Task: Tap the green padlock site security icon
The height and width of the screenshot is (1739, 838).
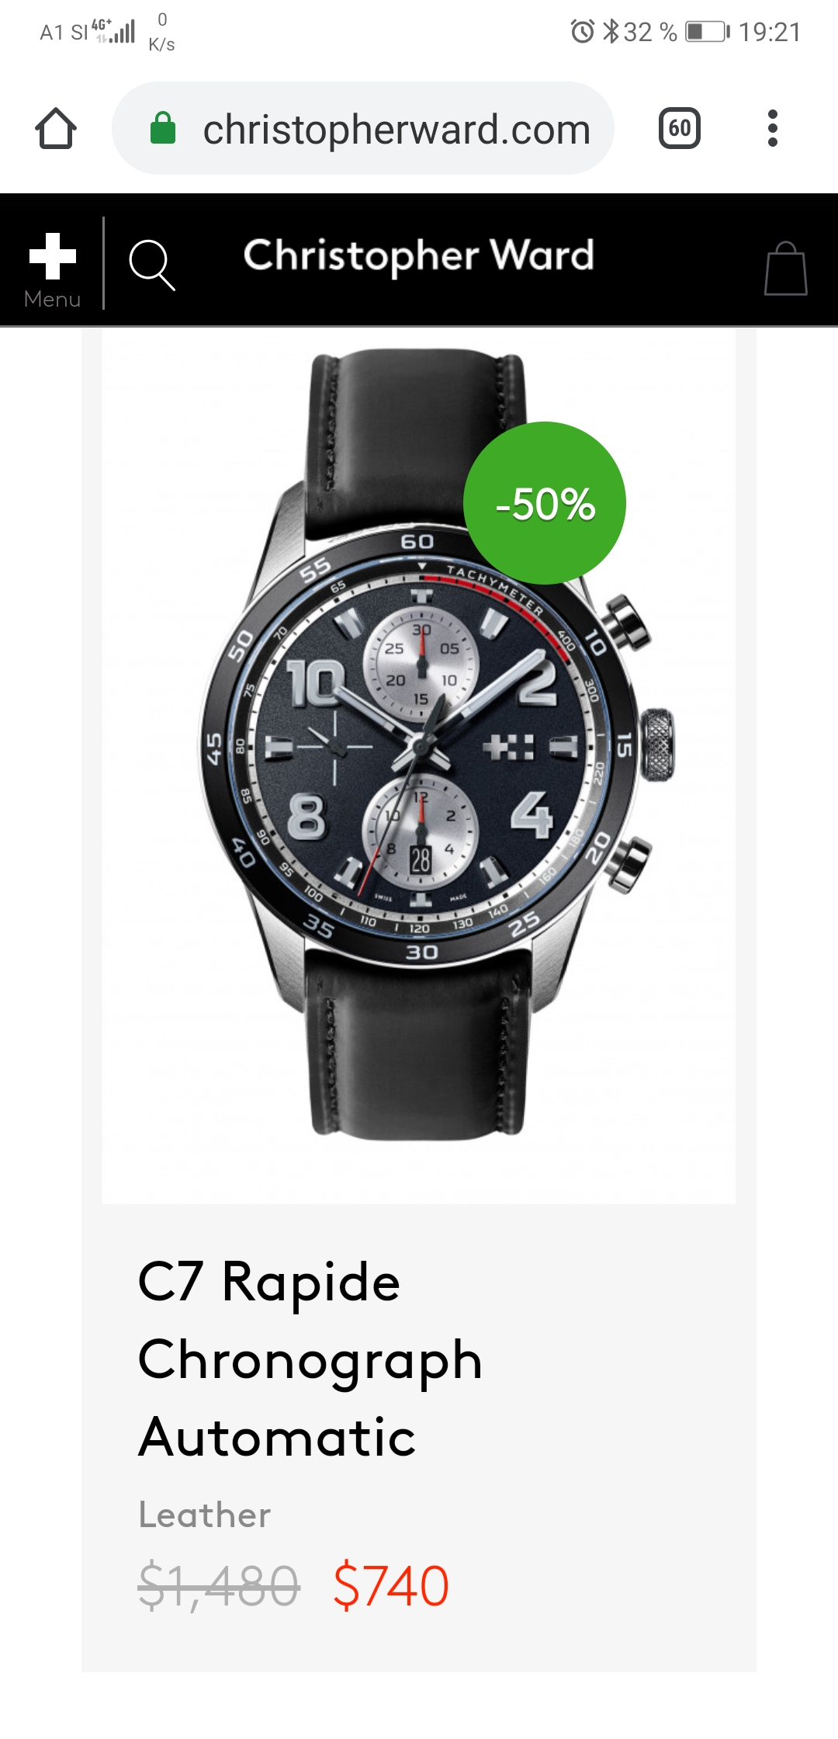Action: pyautogui.click(x=163, y=128)
